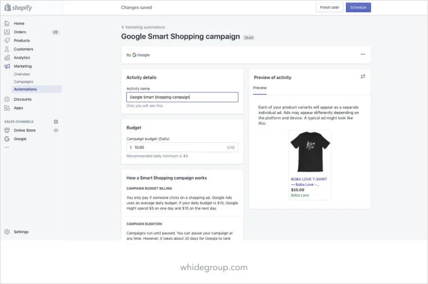Click the CAD currency label
This screenshot has width=428, height=284.
tap(231, 147)
